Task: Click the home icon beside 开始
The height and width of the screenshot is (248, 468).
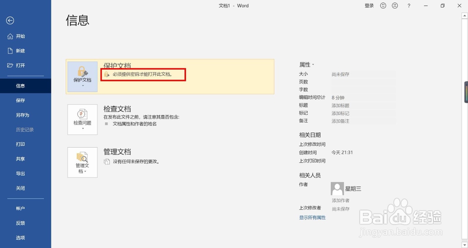Action: click(x=10, y=36)
